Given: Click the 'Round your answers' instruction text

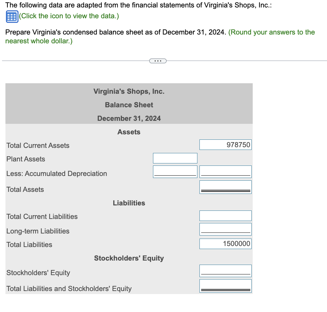Looking at the screenshot, I should tap(160, 37).
